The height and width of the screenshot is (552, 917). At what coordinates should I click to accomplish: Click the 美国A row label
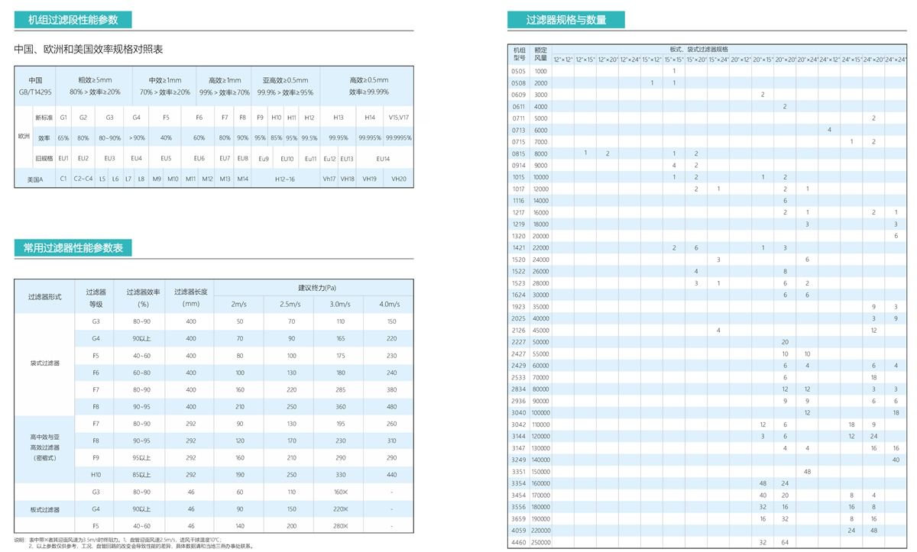pos(35,178)
